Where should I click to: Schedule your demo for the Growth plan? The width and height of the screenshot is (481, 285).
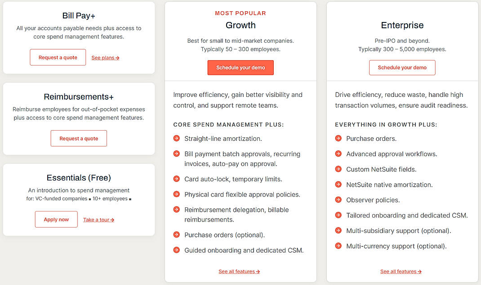point(240,67)
